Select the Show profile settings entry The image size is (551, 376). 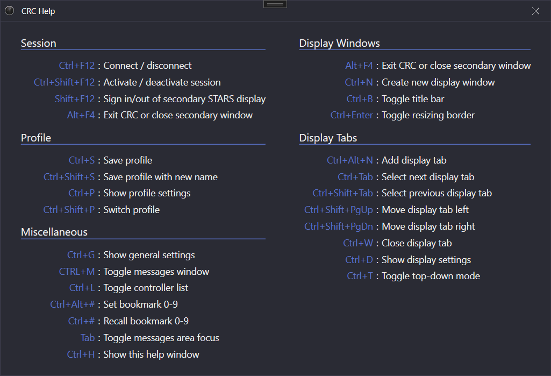click(x=147, y=193)
